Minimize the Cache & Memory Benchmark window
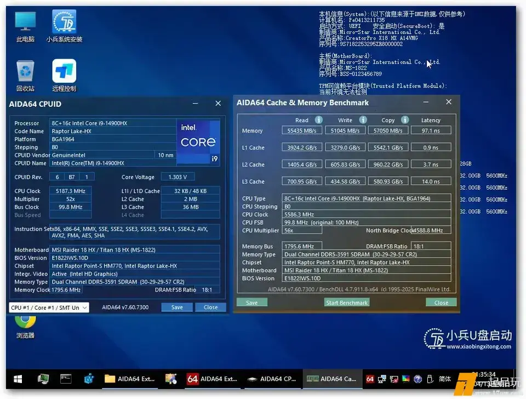526x399 pixels. tap(426, 102)
